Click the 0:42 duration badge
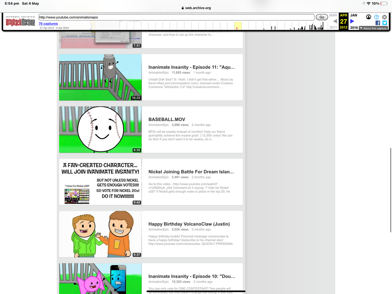Viewport: 392px width, 294px height. click(x=137, y=202)
